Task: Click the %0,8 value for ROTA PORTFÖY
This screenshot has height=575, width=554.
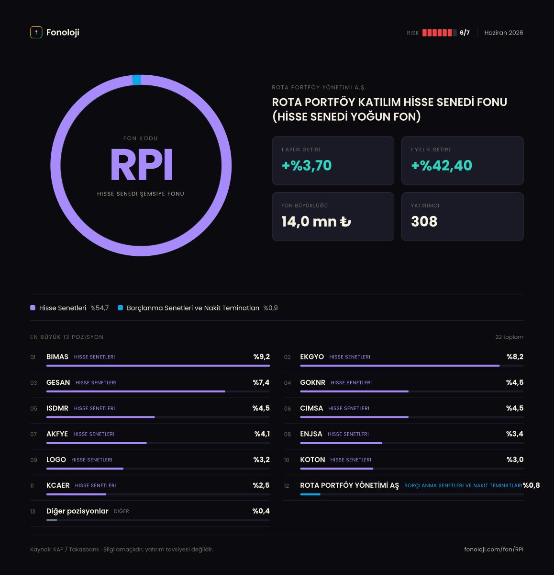Action: (x=532, y=485)
